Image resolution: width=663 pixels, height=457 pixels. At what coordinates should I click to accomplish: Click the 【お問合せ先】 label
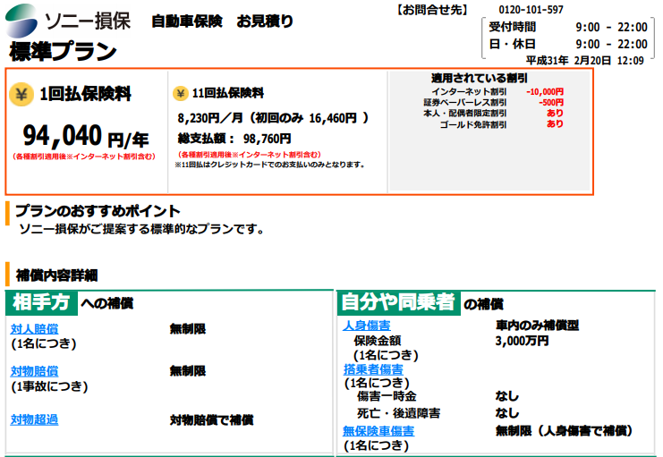pos(432,10)
